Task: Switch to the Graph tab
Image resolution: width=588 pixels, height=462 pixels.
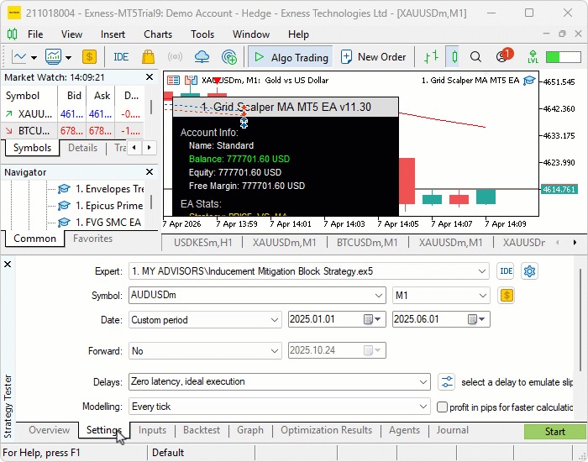Action: (x=250, y=430)
